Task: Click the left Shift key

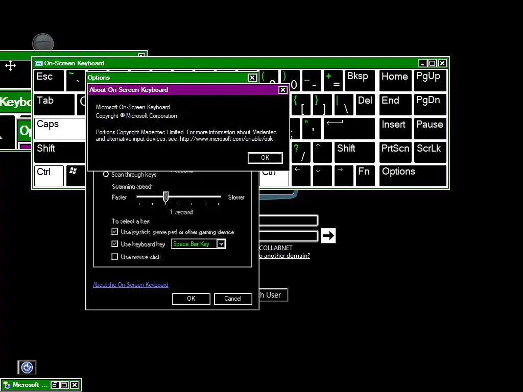Action: [60, 152]
